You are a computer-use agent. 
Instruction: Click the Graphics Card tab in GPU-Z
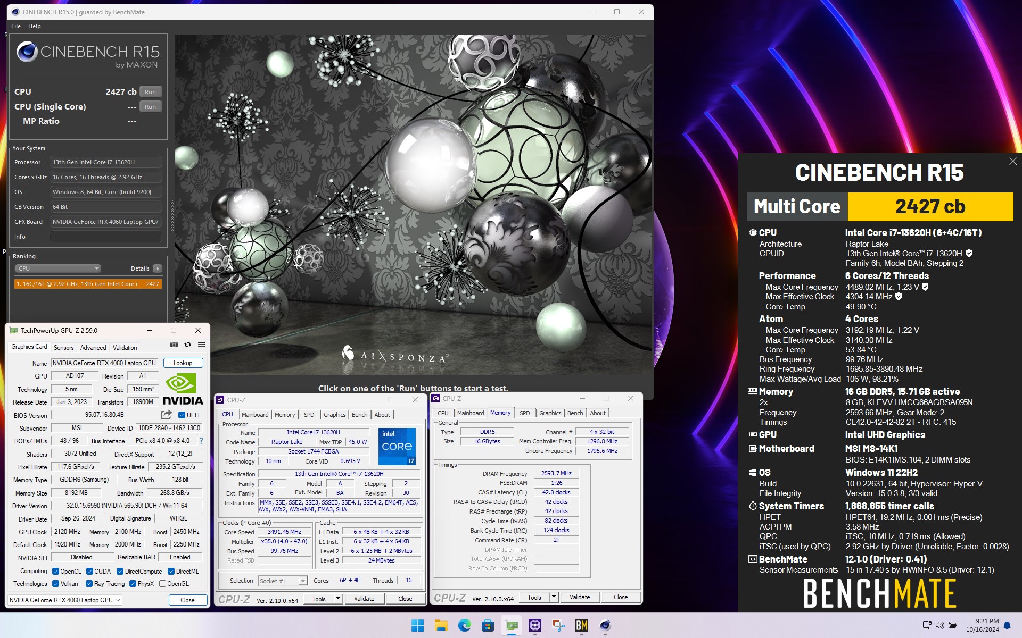coord(29,347)
